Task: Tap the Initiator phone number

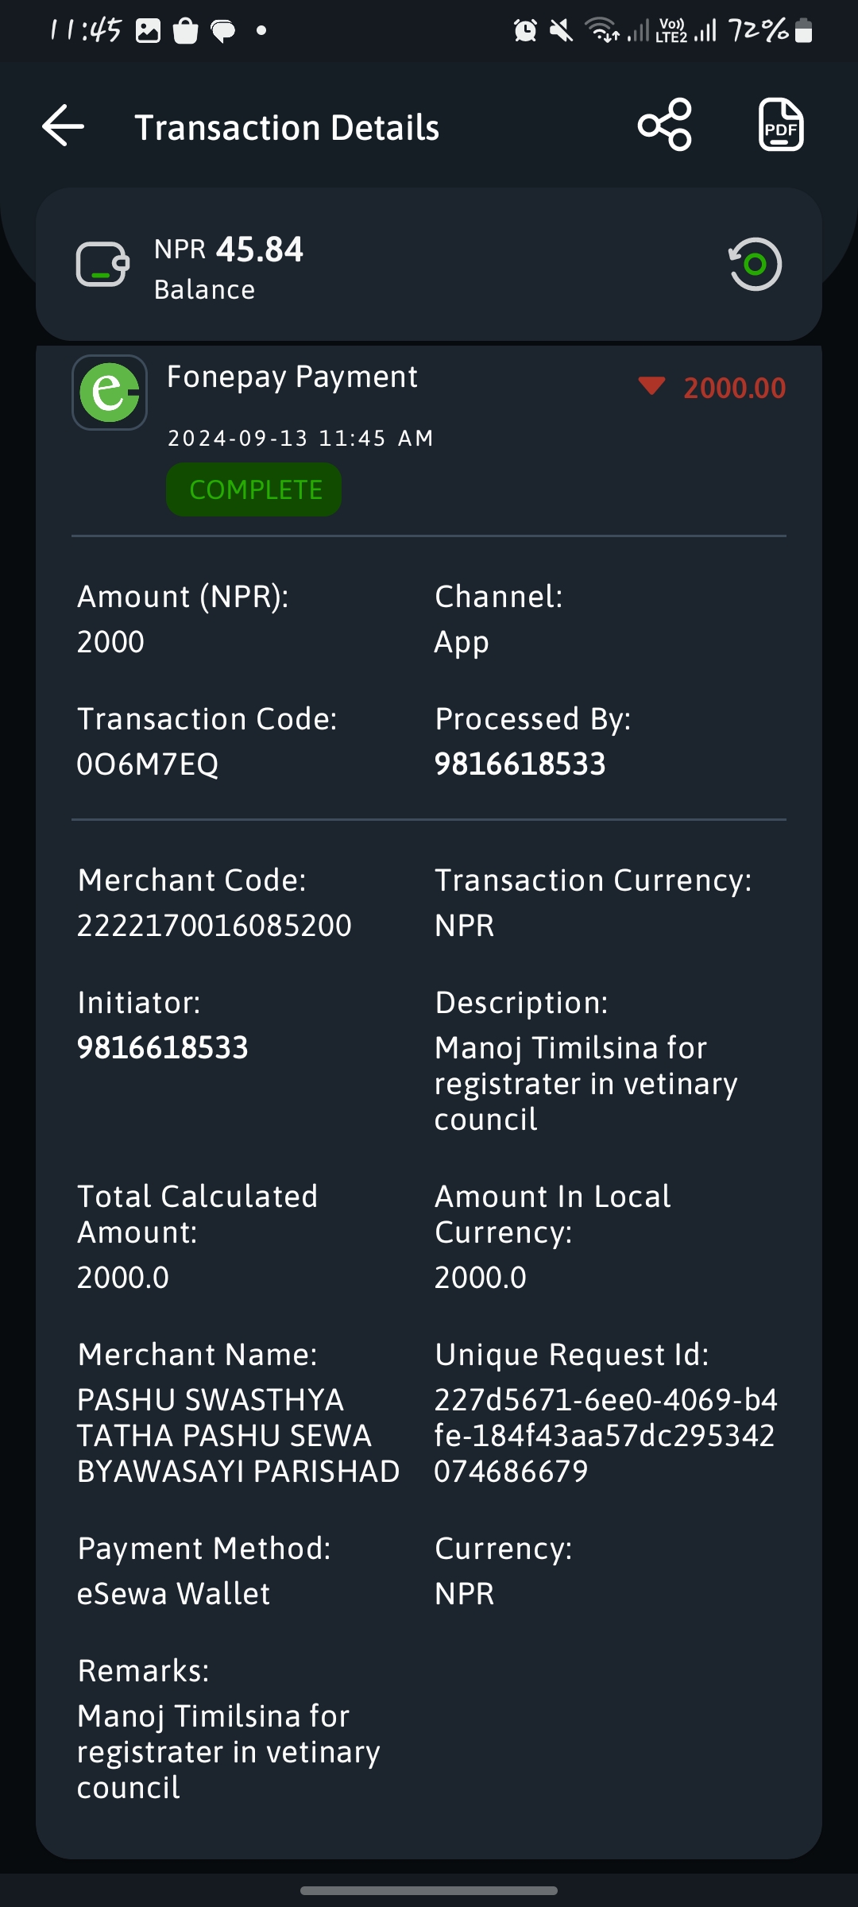Action: point(163,1048)
